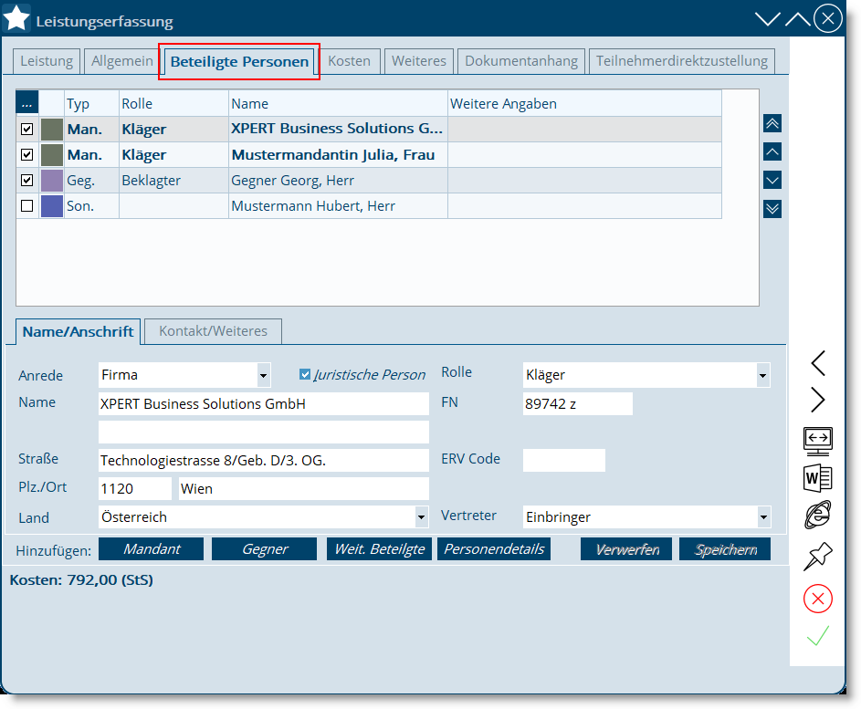Click color swatch of XPERT Business row
The image size is (861, 709).
click(52, 129)
